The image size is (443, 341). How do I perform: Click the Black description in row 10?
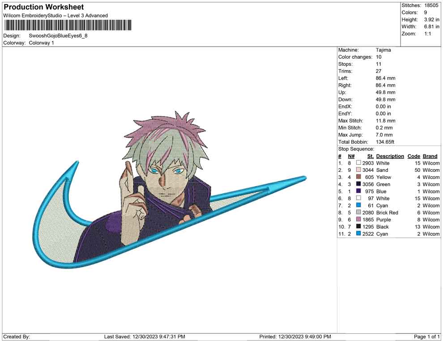383,226
